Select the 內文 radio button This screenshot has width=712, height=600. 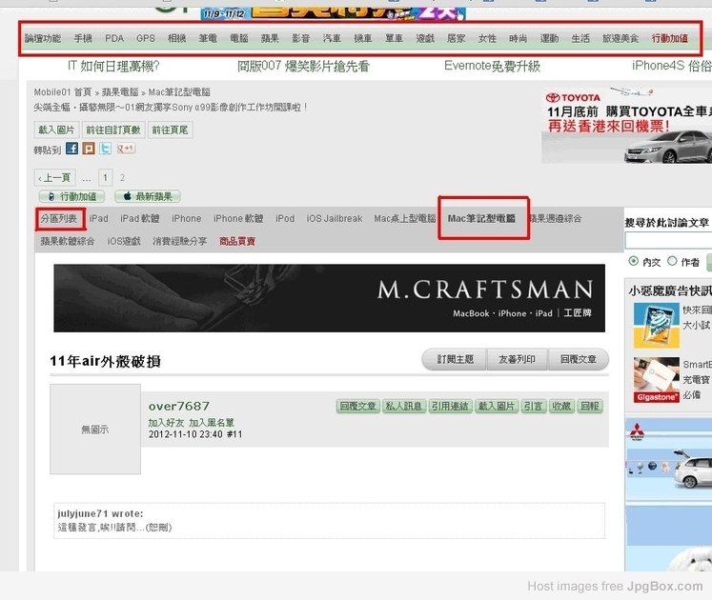click(634, 261)
